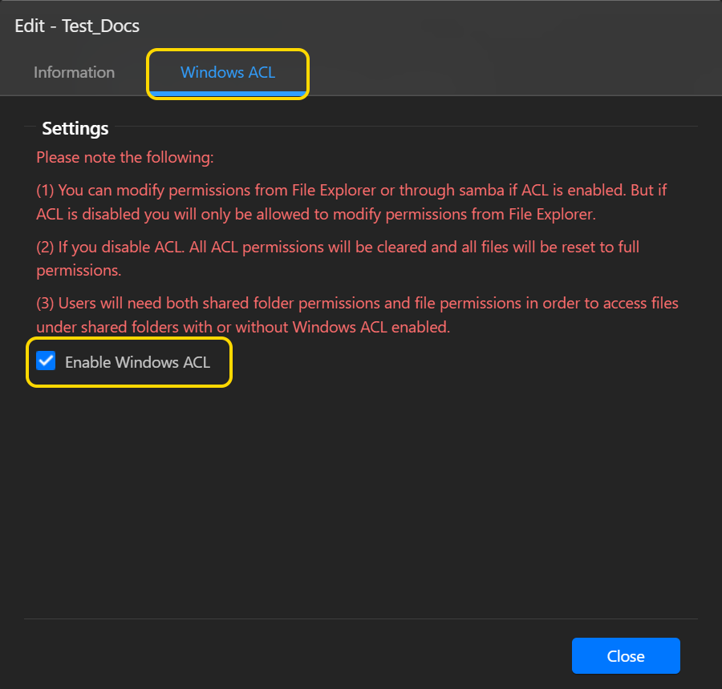Click note (1) about modifying permissions via samba

point(351,202)
